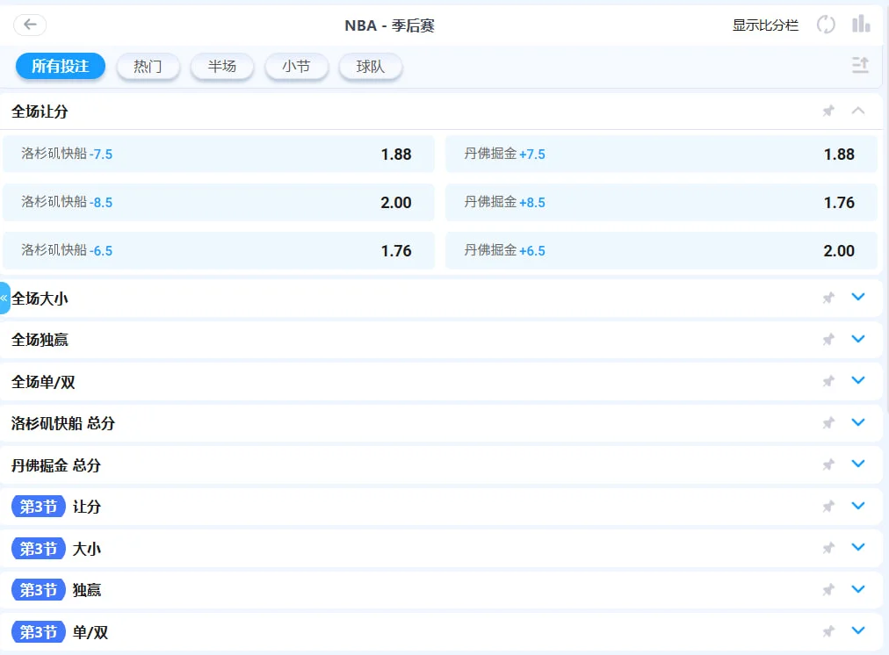Viewport: 889px width, 655px height.
Task: Toggle pin on 洛杉矶快船 总分
Action: tap(828, 423)
